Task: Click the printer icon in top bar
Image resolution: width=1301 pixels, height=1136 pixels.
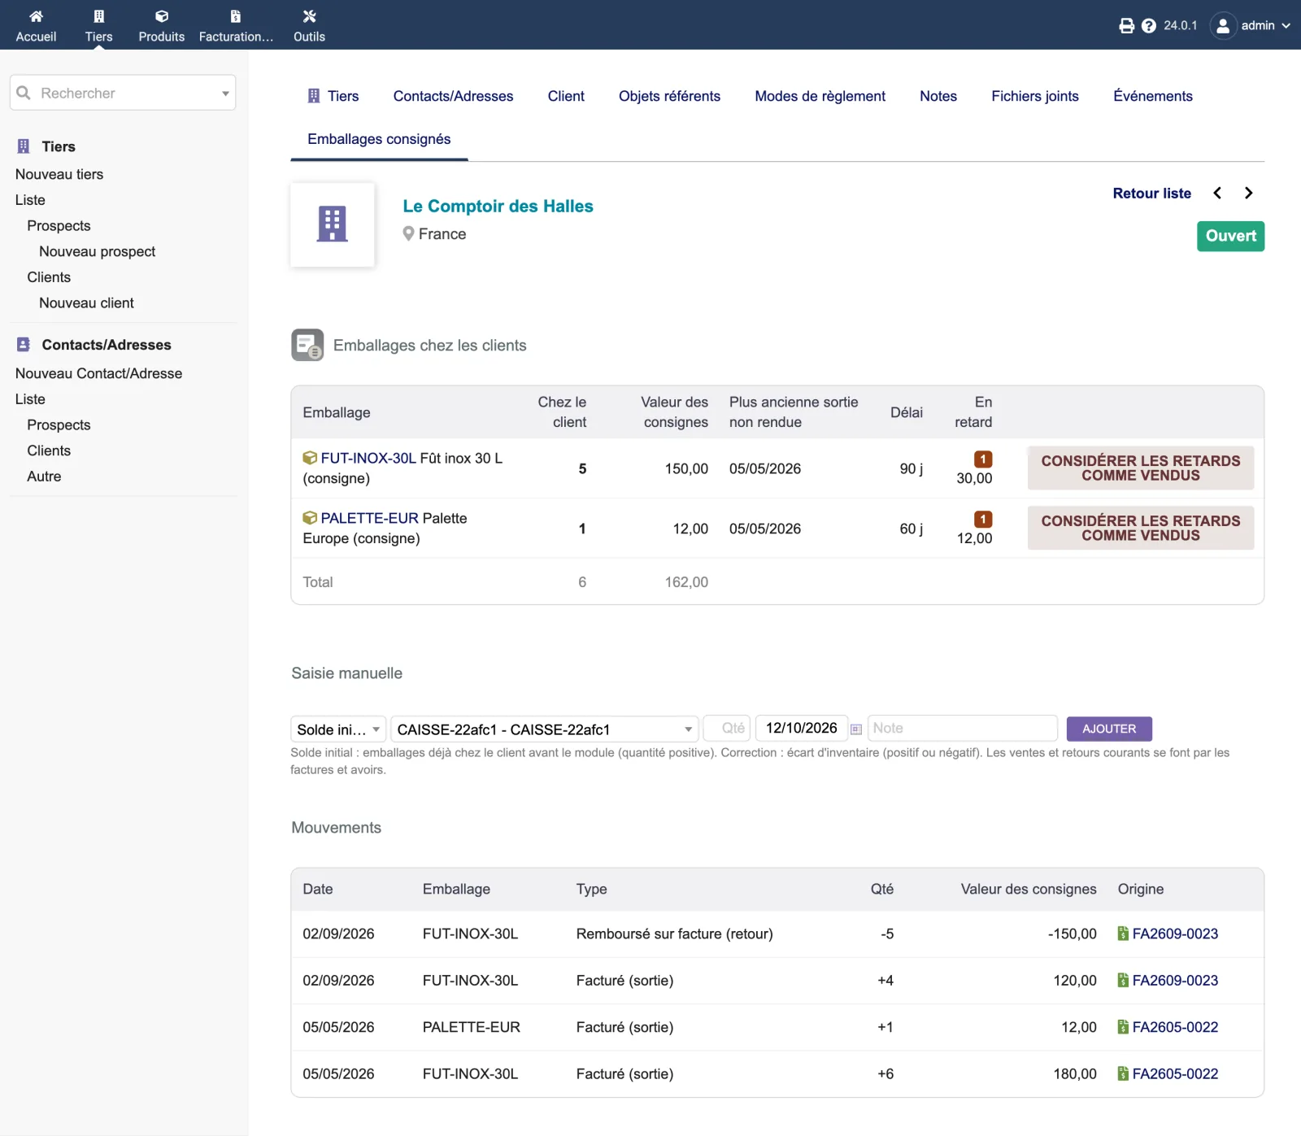Action: click(1126, 26)
